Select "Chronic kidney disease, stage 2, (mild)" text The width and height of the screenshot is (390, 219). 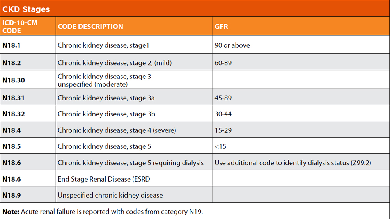(x=115, y=63)
